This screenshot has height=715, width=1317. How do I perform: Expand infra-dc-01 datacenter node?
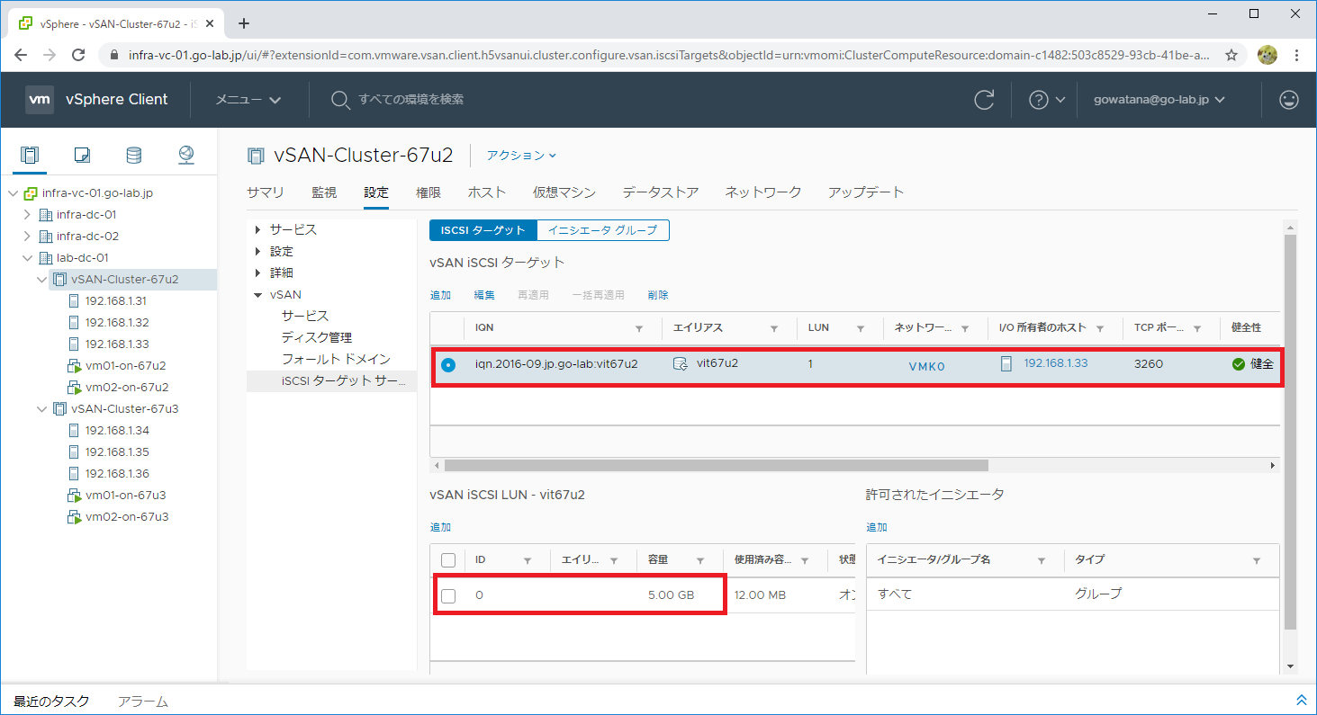[x=27, y=215]
